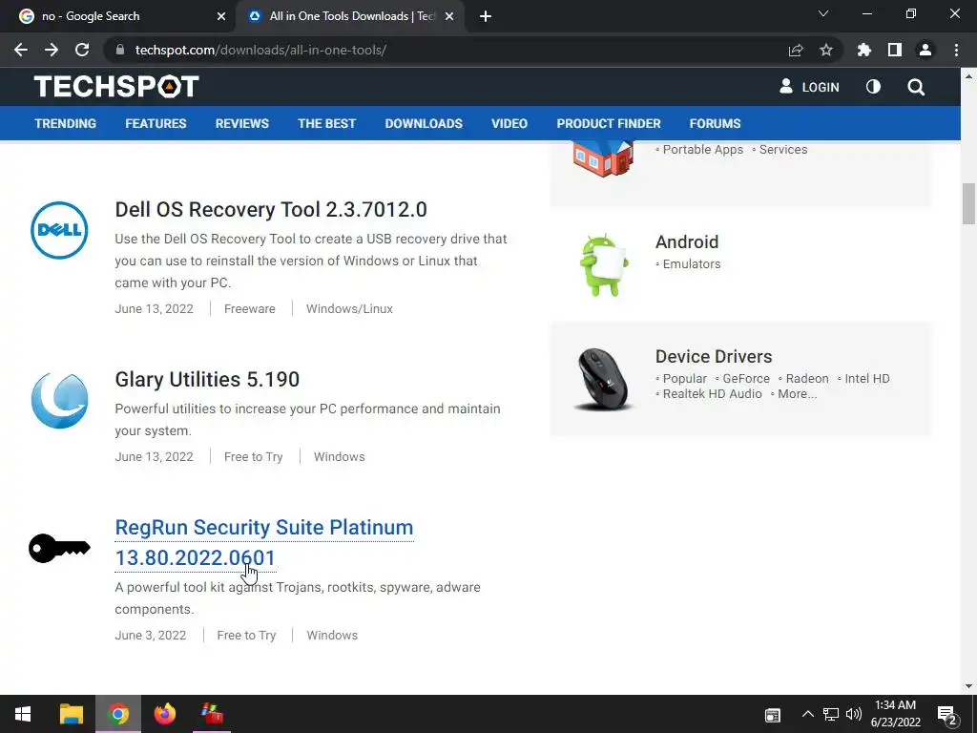The height and width of the screenshot is (733, 977).
Task: Click the RegRun black key icon
Action: 59,549
